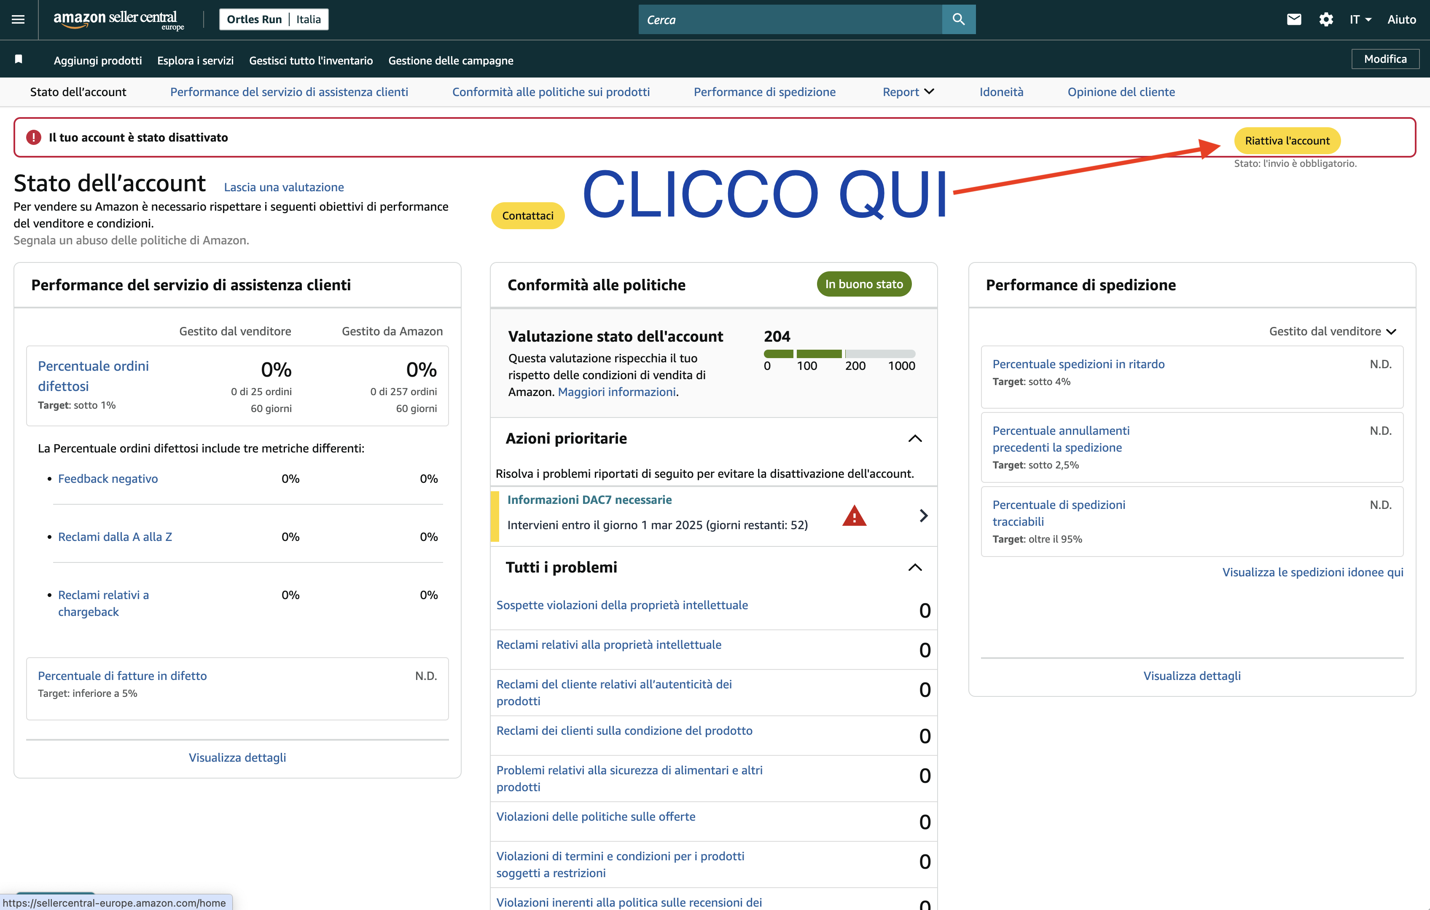Open Sospette violazioni della proprietà intellettuale

[x=622, y=605]
